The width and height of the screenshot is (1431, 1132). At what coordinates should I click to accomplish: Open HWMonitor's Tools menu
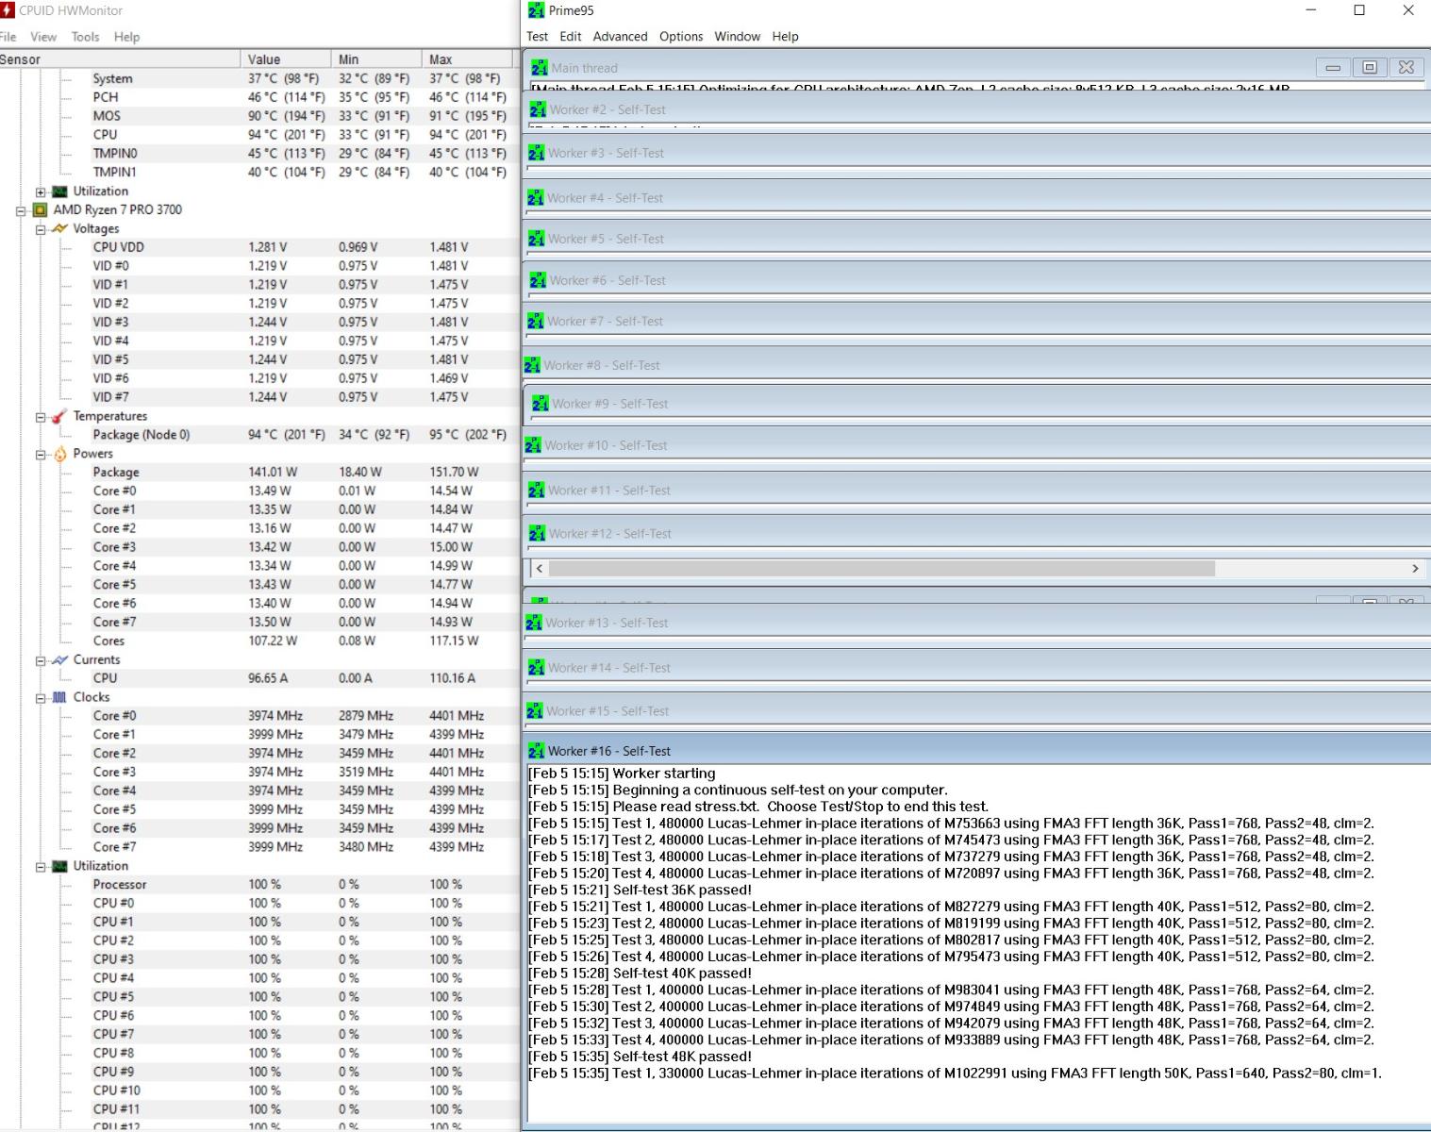(x=85, y=37)
